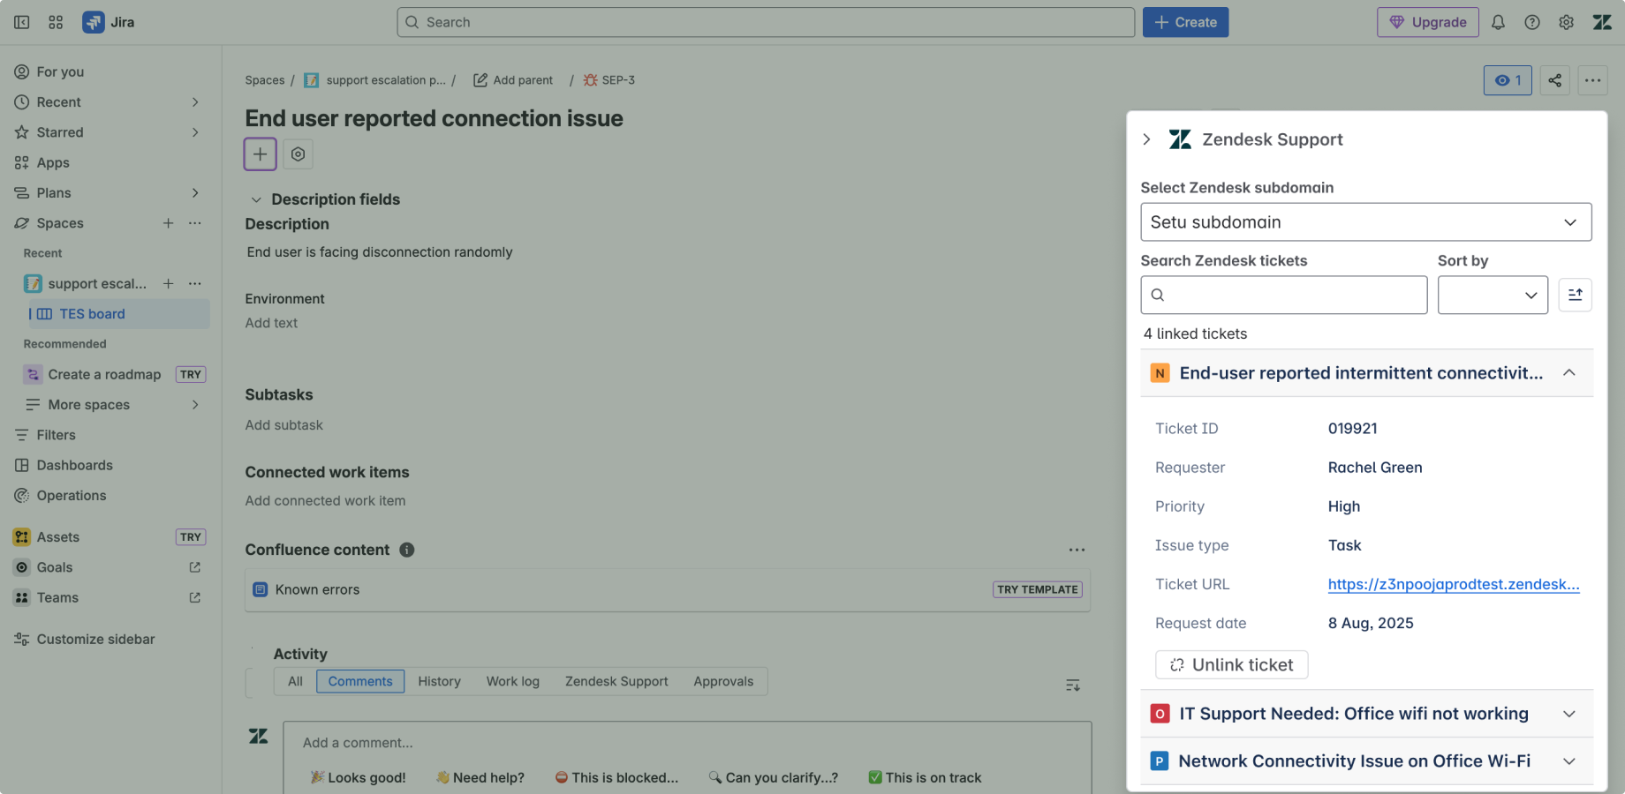Expand the Network Connectivity Issue ticket
The height and width of the screenshot is (794, 1625).
pyautogui.click(x=1568, y=761)
